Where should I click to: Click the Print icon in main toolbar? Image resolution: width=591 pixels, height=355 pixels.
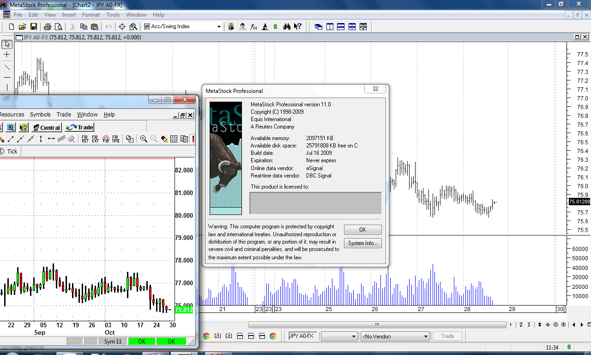47,27
